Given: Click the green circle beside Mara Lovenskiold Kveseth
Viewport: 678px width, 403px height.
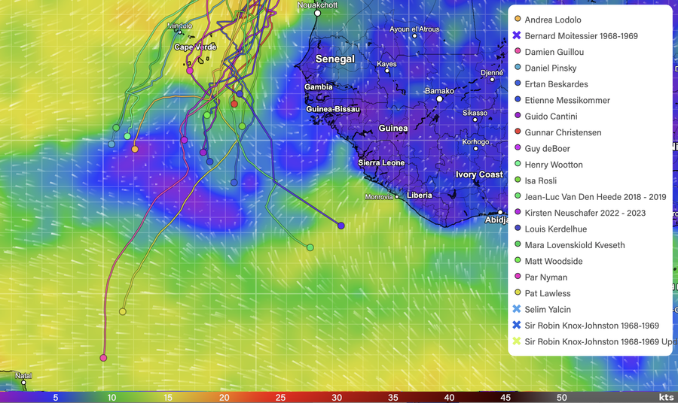Looking at the screenshot, I should point(518,244).
